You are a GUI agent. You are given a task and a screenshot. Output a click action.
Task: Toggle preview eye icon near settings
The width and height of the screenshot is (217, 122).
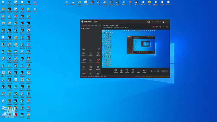tap(155, 71)
